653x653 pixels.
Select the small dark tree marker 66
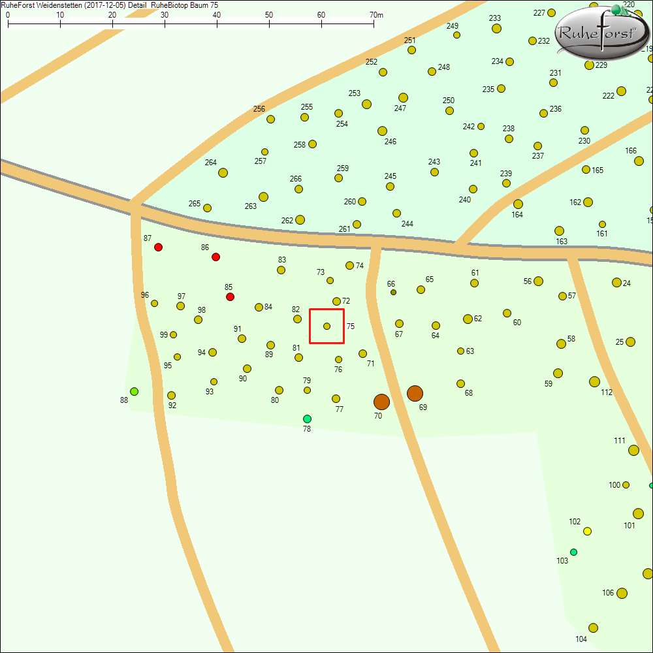(393, 292)
